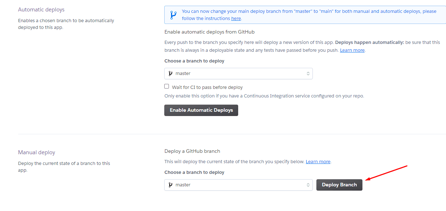Click the "Enable automatic deploys from GitHub" heading
The height and width of the screenshot is (211, 446).
(x=209, y=32)
